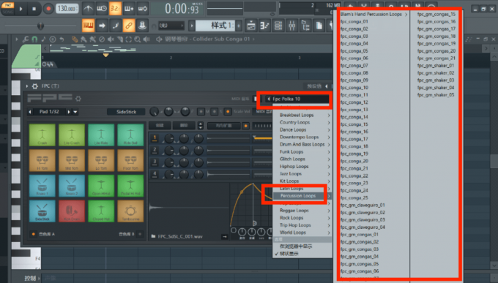498x283 pixels.
Task: Trigger the red Kick Drum pad
Action: coord(72,211)
